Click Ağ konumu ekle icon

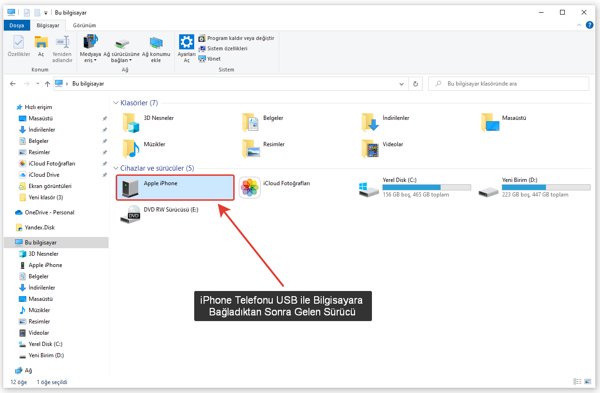(x=156, y=44)
